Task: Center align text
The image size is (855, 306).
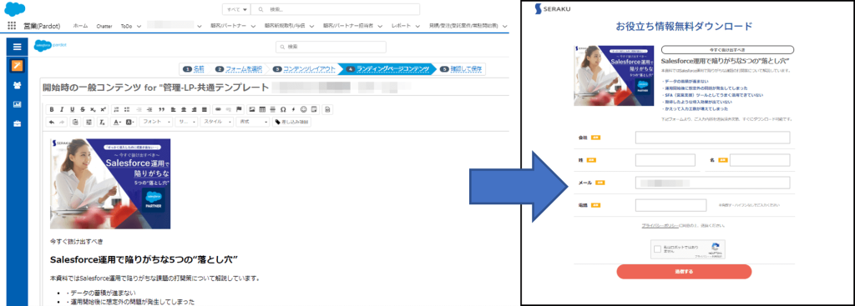Action: click(184, 109)
